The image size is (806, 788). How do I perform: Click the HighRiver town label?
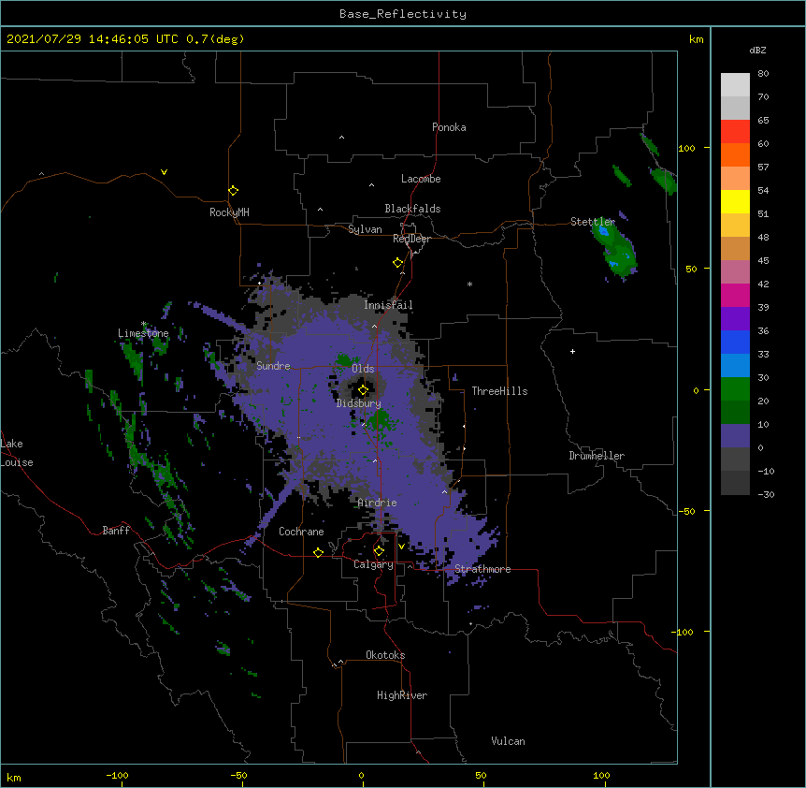click(401, 695)
